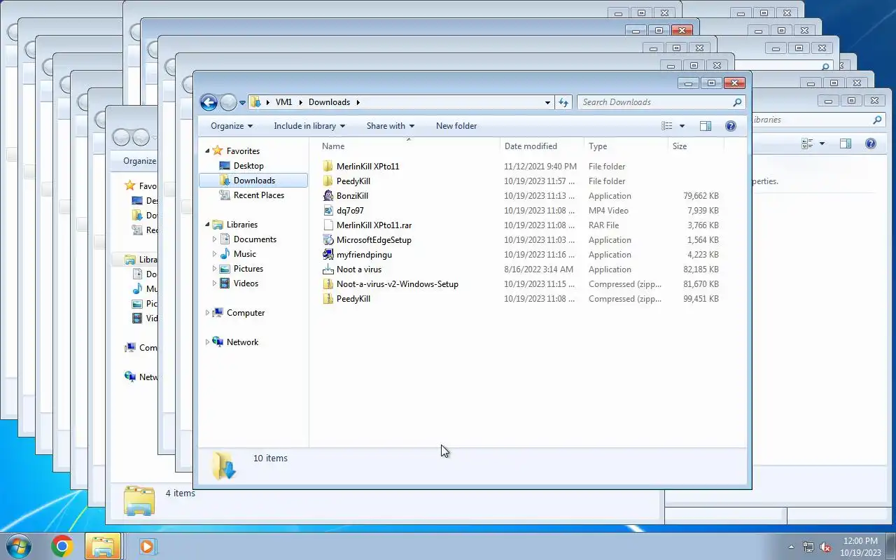Select the Computer icon in navigation pane
This screenshot has height=560, width=896.
(x=218, y=313)
